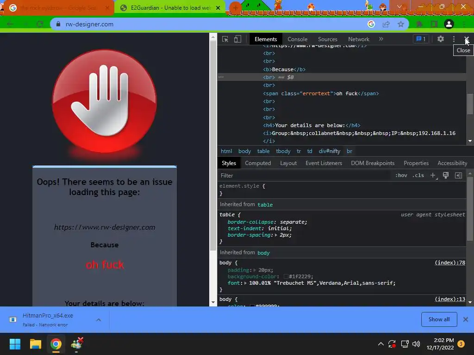Image resolution: width=474 pixels, height=355 pixels.
Task: Click Show all downloads button
Action: point(439,319)
